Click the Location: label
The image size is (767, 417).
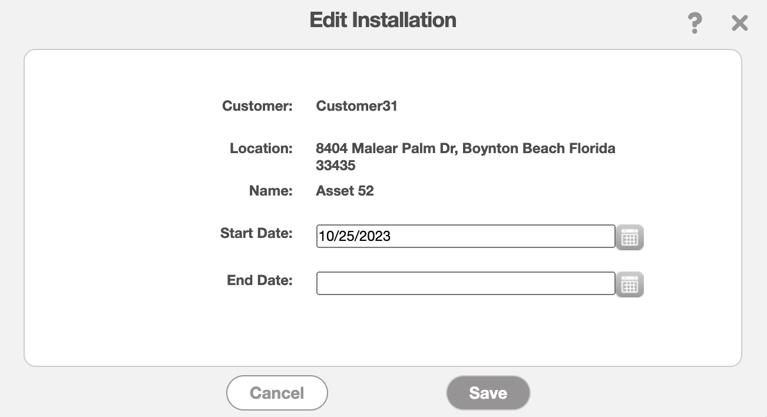(261, 148)
